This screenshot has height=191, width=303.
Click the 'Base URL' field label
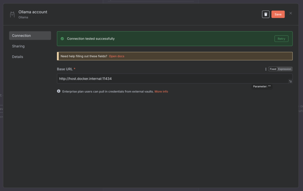pos(65,69)
